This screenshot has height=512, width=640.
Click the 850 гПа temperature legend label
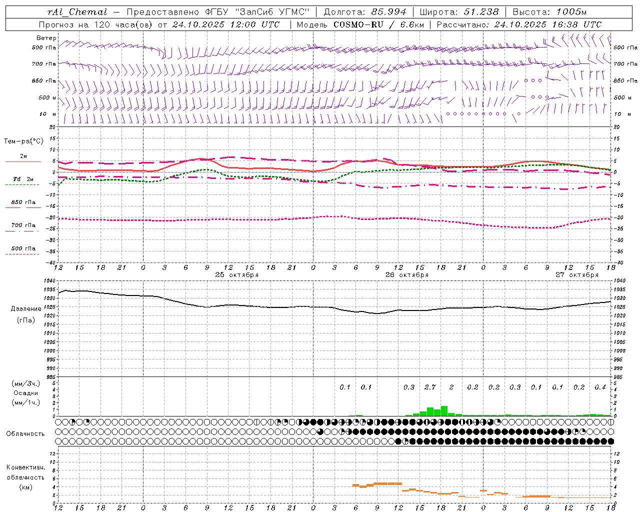23,202
